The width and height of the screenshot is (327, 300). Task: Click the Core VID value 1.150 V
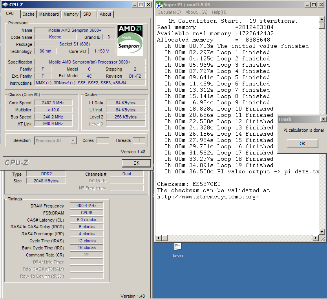pos(102,51)
